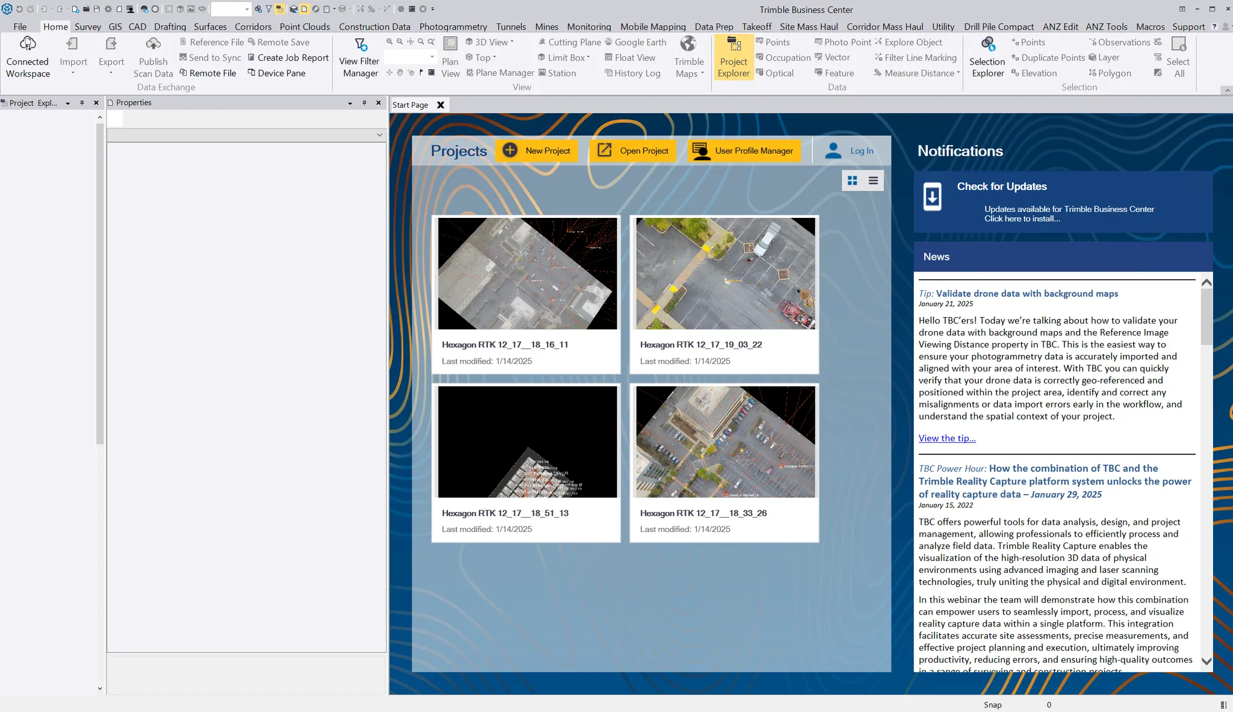This screenshot has width=1233, height=712.
Task: Click the undo arrow in quick access toolbar
Action: (19, 9)
